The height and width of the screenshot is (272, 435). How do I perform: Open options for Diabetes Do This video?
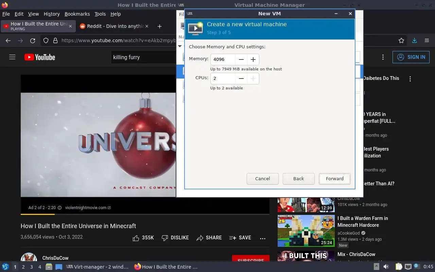tap(410, 79)
